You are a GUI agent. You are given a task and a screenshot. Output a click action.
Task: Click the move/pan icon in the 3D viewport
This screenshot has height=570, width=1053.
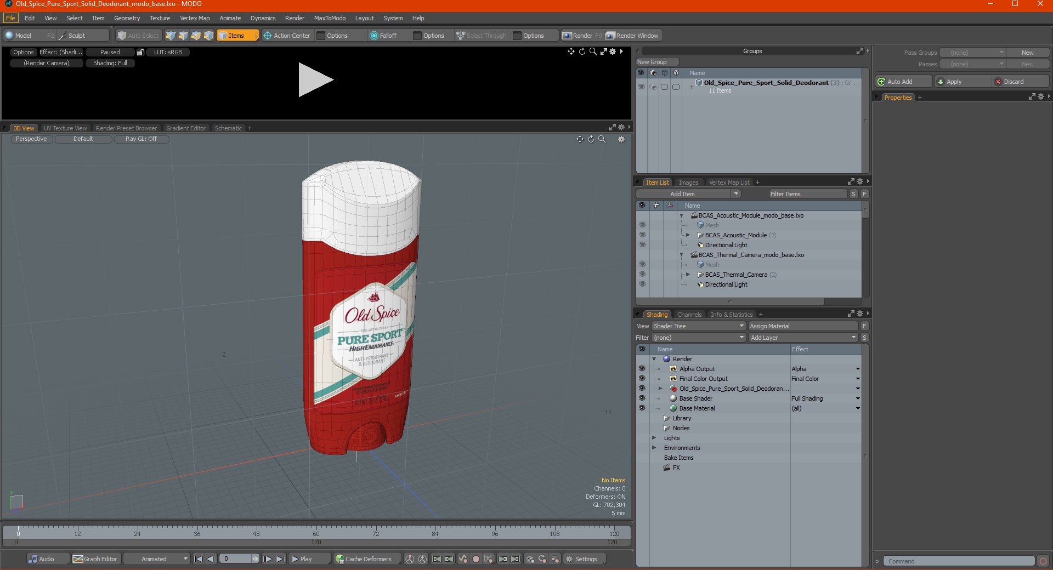click(580, 139)
